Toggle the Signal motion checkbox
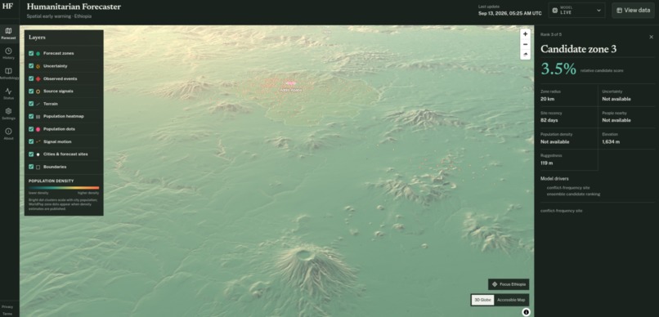The image size is (659, 317). [x=31, y=141]
